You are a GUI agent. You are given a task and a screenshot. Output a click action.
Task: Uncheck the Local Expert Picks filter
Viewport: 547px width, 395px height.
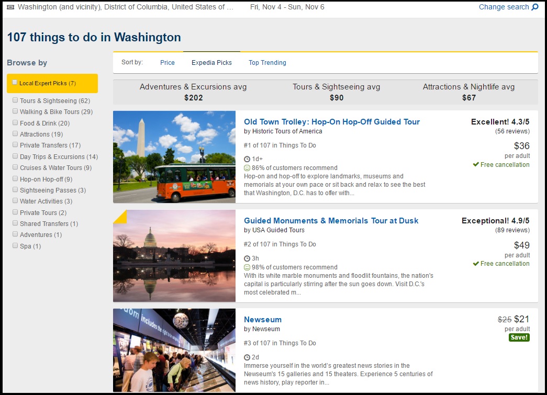(x=15, y=82)
